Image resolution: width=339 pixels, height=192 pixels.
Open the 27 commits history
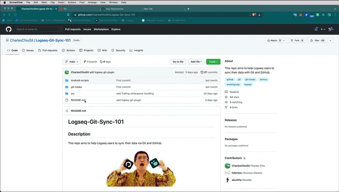coord(209,73)
